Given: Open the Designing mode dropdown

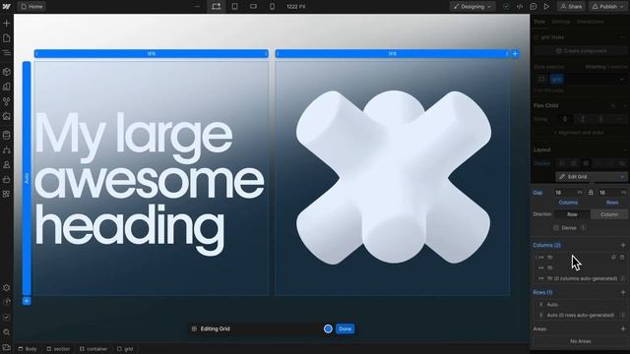Looking at the screenshot, I should pyautogui.click(x=472, y=7).
